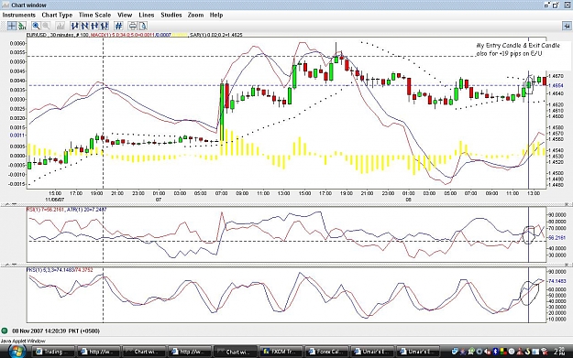Click the 1.4664 current price label
Viewport: 573px width, 358px height.
click(x=556, y=85)
